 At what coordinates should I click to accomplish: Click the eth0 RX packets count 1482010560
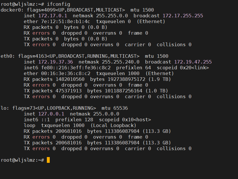tap(70, 79)
